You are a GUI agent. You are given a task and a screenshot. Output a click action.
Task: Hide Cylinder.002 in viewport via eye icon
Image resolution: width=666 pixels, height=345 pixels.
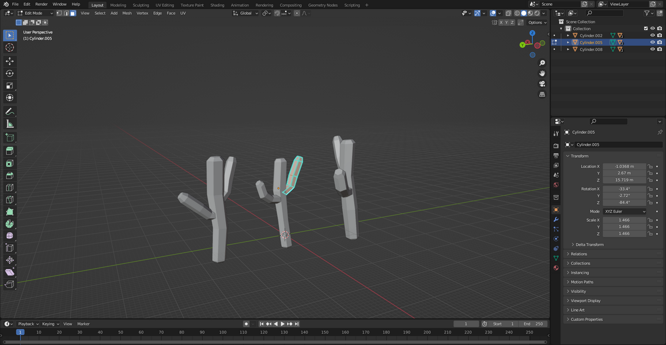[652, 36]
